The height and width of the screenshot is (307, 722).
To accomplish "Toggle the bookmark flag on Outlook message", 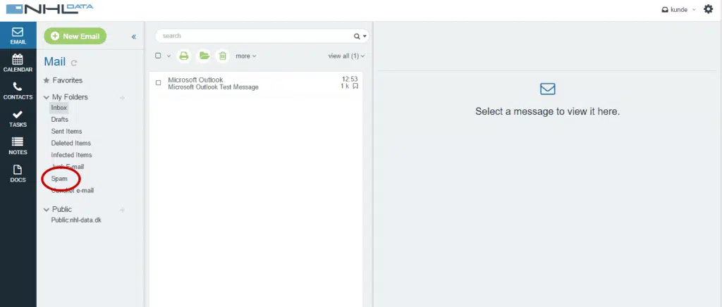I will click(x=355, y=86).
